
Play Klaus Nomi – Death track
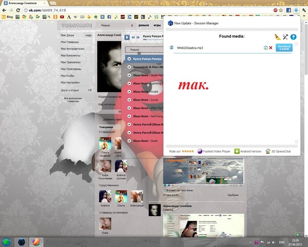coord(129,141)
